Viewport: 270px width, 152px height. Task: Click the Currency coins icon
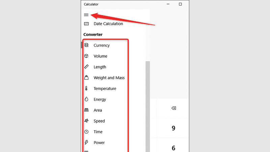[86, 45]
